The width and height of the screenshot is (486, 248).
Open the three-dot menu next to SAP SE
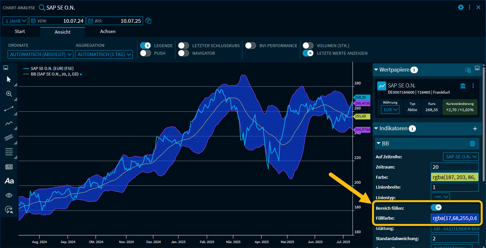[x=473, y=85]
